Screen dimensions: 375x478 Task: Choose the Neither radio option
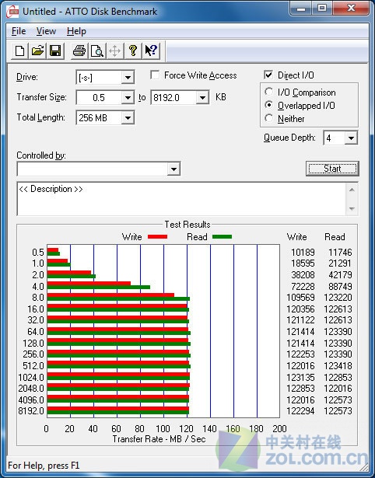click(x=269, y=118)
